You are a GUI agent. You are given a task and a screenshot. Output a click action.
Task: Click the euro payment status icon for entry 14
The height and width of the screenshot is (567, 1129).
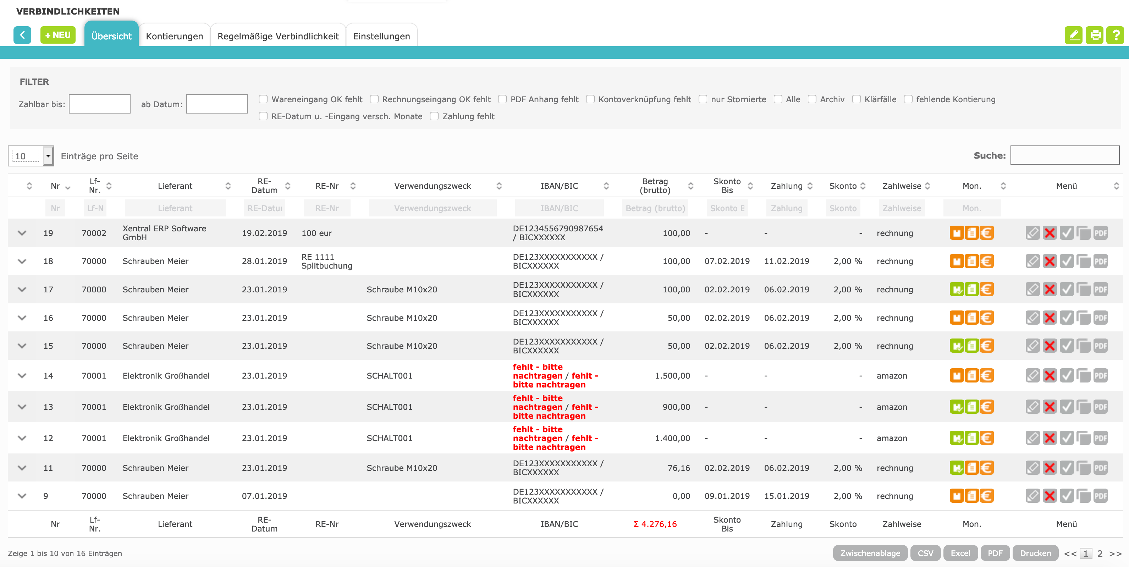(x=986, y=375)
